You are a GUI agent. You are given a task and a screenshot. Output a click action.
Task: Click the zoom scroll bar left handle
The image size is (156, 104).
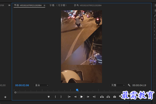tap(15, 92)
